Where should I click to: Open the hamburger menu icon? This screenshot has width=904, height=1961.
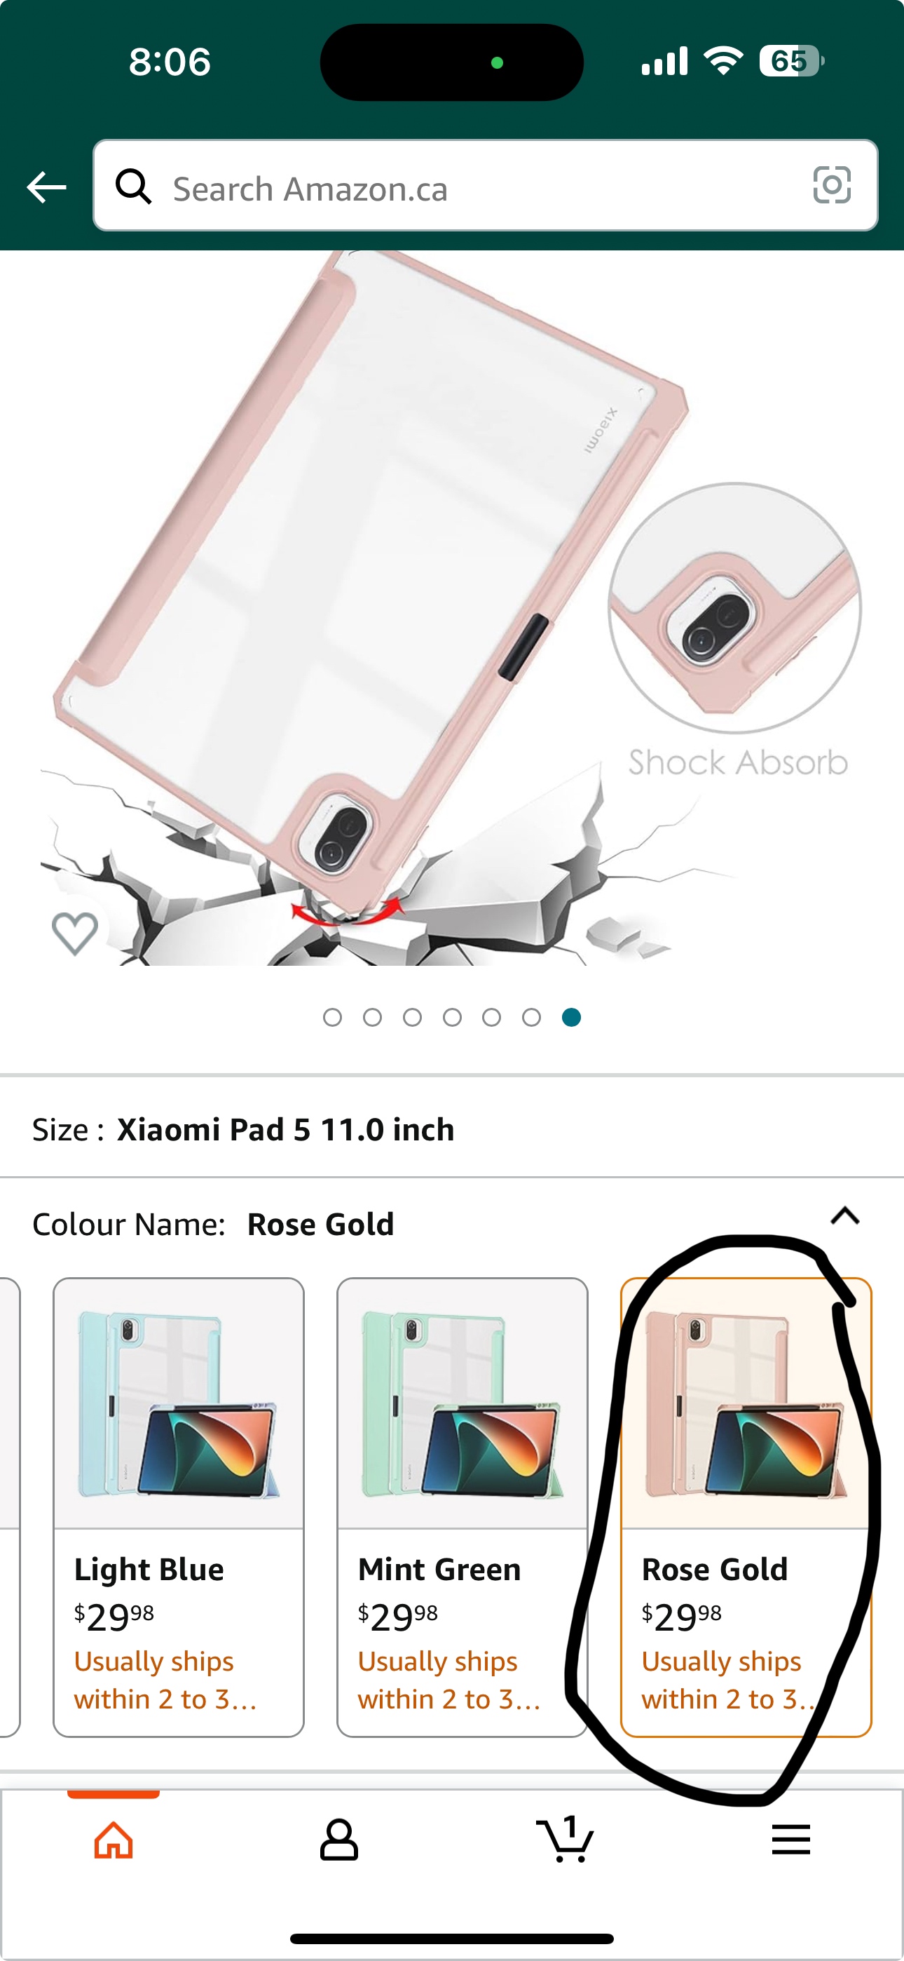[790, 1840]
